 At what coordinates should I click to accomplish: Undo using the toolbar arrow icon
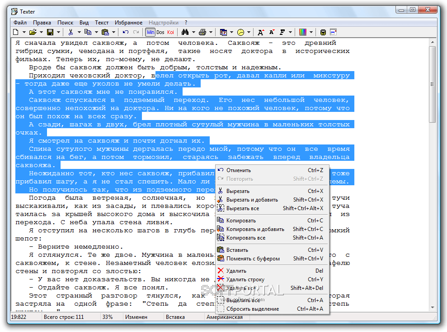[126, 32]
